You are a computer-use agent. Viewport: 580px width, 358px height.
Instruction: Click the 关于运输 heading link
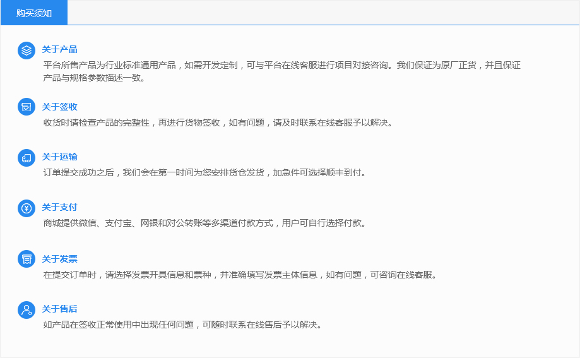point(59,157)
